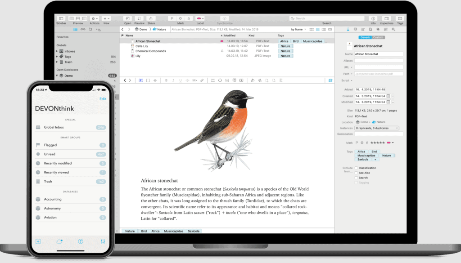Click the Italic formatting button

(x=173, y=80)
